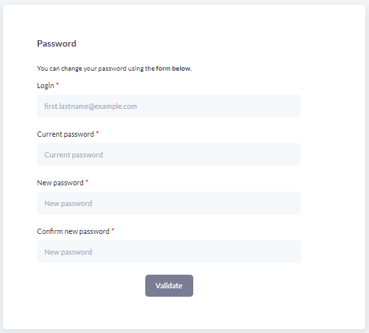The height and width of the screenshot is (333, 369).
Task: Click the 'Current password' gray placeholder text
Action: point(73,155)
